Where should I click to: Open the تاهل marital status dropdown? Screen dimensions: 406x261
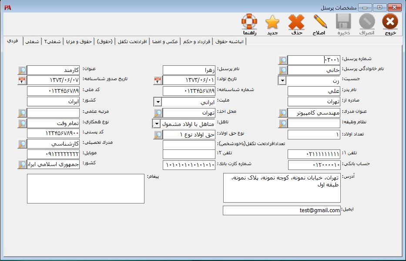(x=157, y=124)
